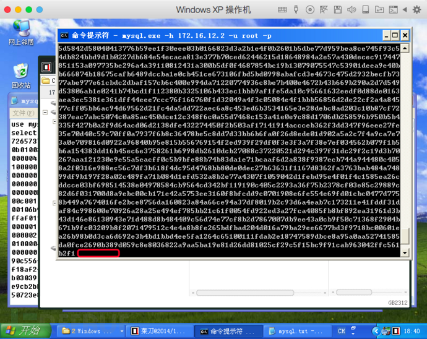This screenshot has height=339, width=427.
Task: Click GB2312 encoding label in 菜刀 window
Action: point(398,303)
